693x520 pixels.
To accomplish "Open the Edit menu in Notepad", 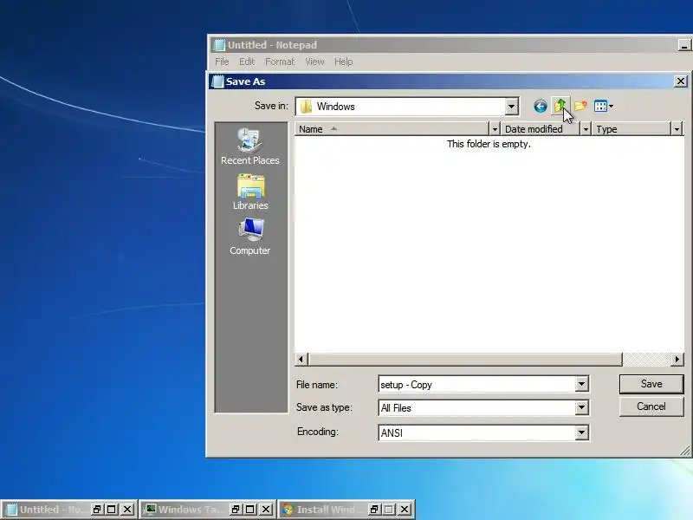I will click(x=247, y=62).
